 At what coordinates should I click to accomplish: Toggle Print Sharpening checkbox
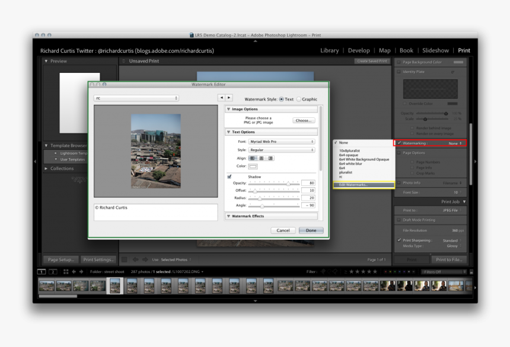click(399, 240)
